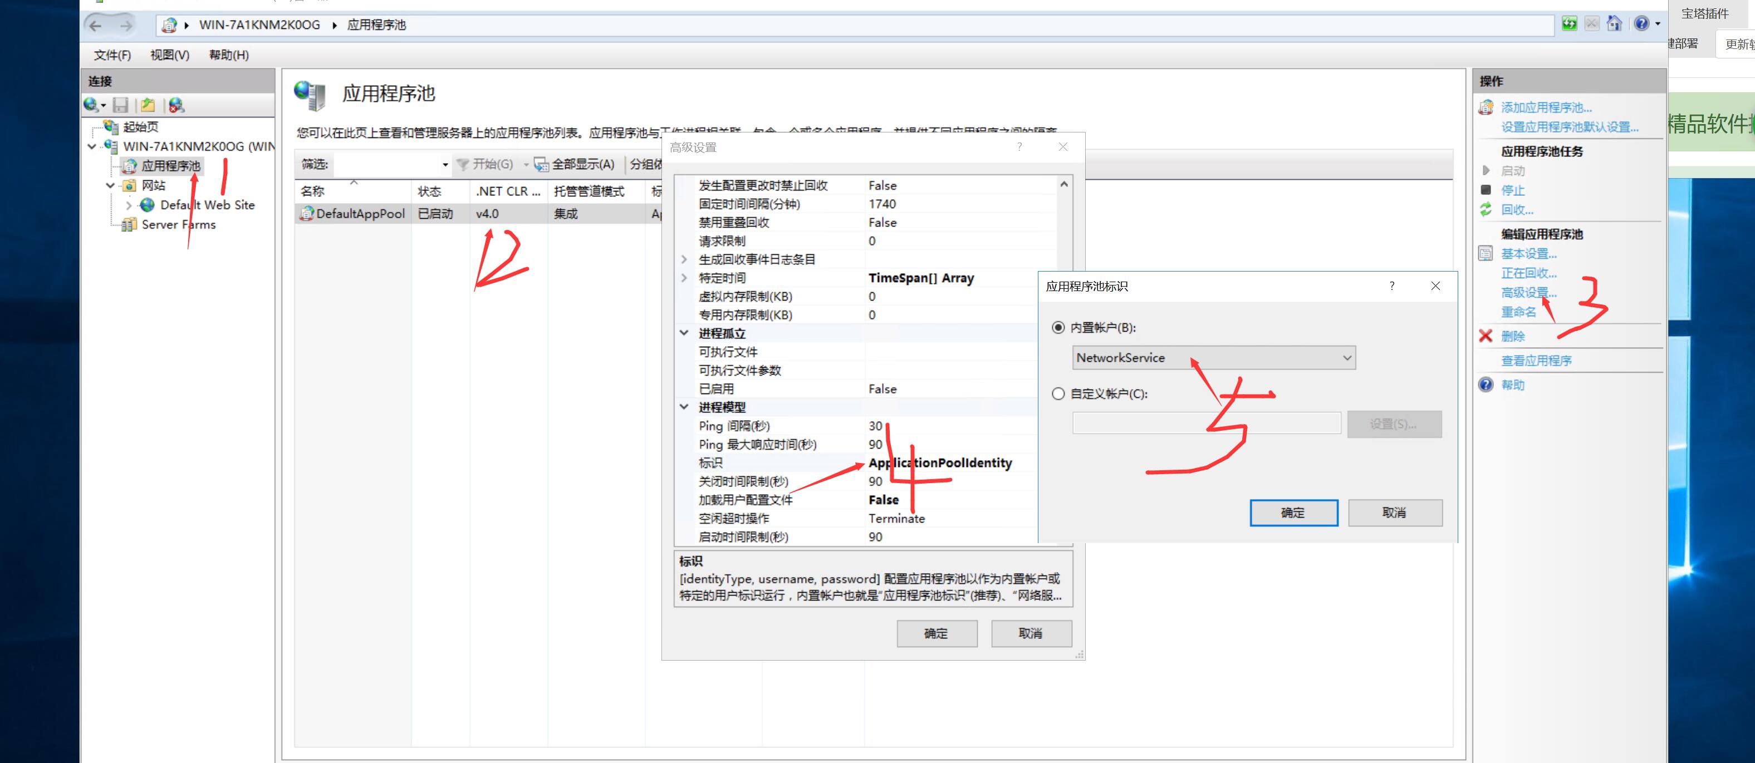Click the connect globe icon in Connections pane

[x=90, y=105]
